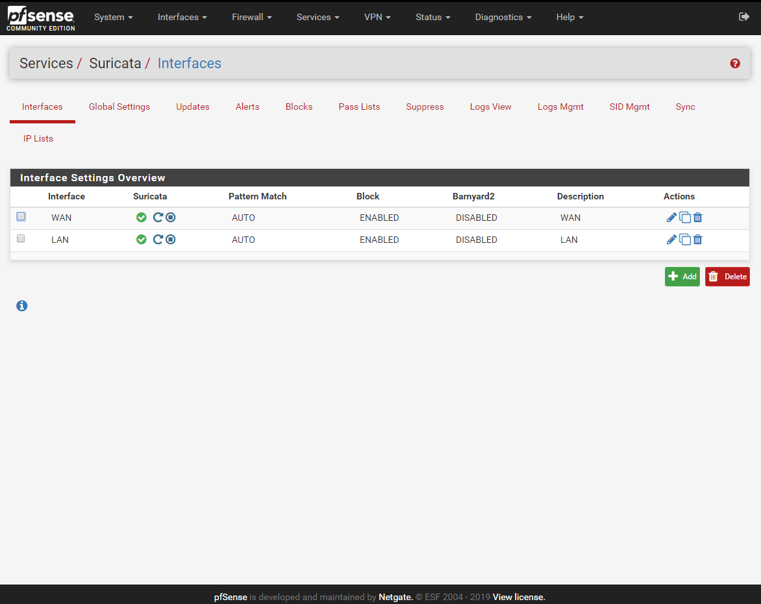Image resolution: width=761 pixels, height=604 pixels.
Task: Restart Suricata on LAN interface
Action: click(158, 240)
